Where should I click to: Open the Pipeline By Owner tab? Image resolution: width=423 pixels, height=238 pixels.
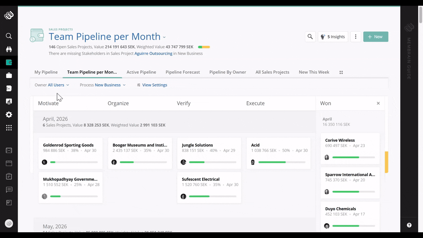(228, 72)
